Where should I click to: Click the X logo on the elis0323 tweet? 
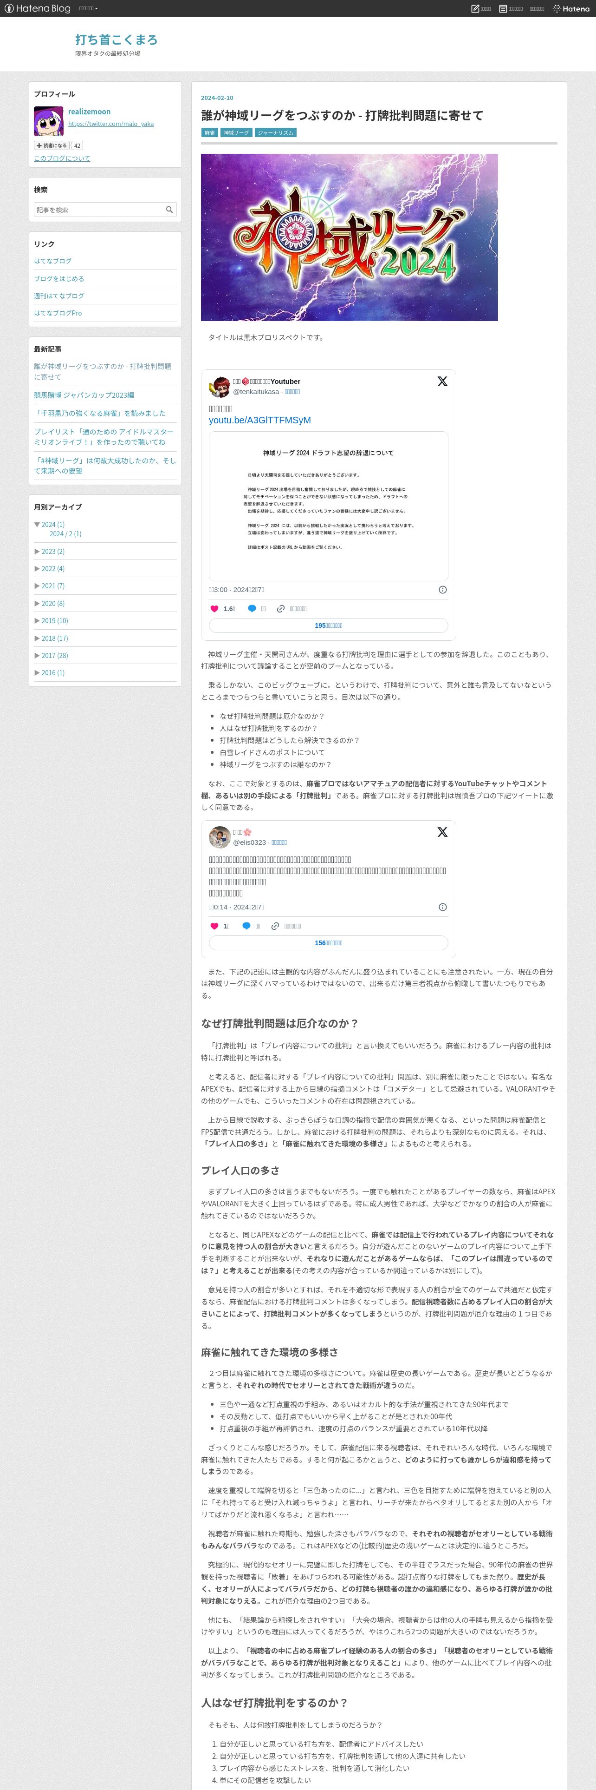click(x=442, y=832)
